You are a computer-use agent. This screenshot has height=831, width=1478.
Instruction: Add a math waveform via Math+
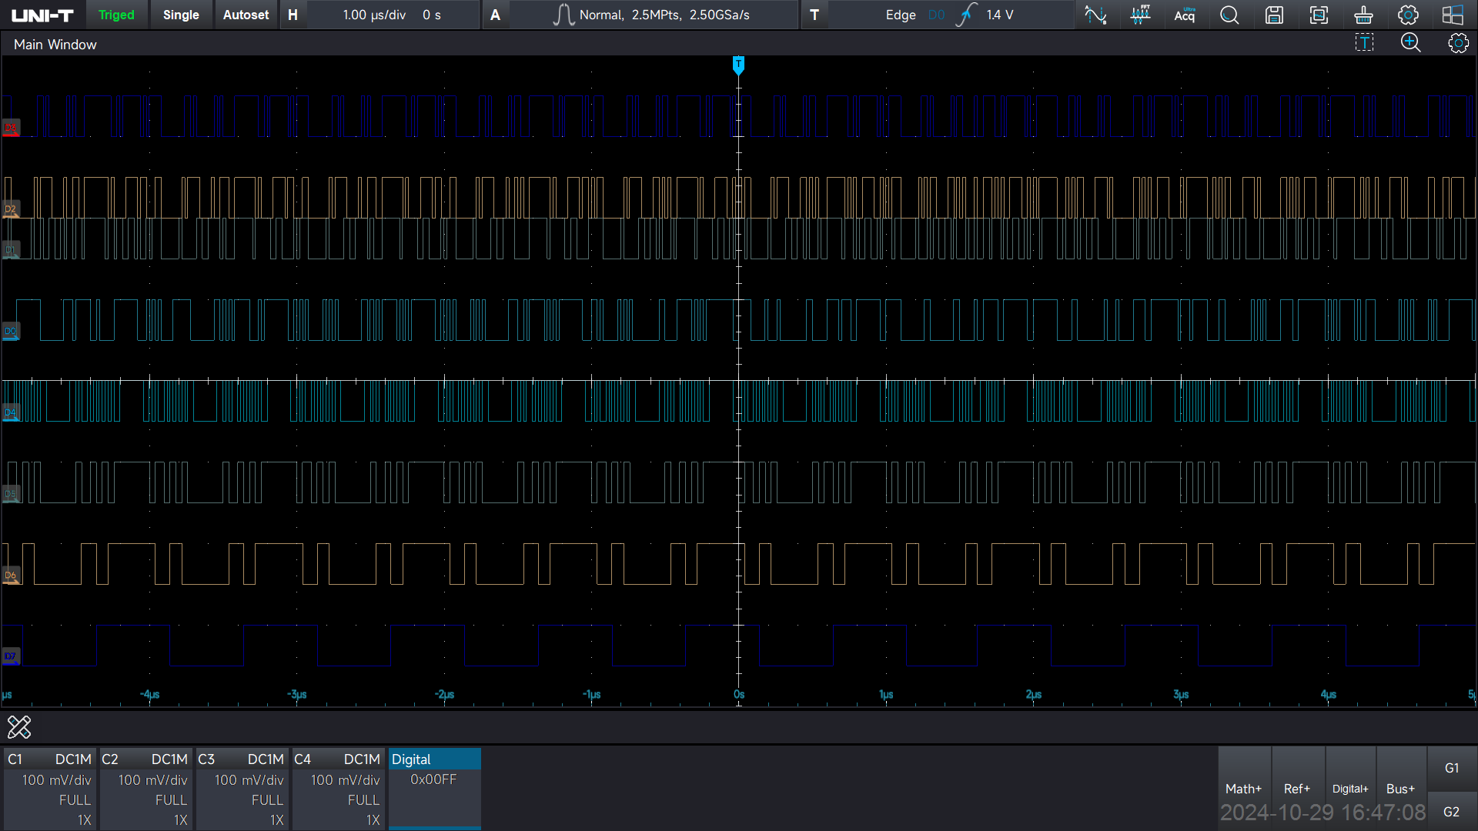click(x=1244, y=788)
